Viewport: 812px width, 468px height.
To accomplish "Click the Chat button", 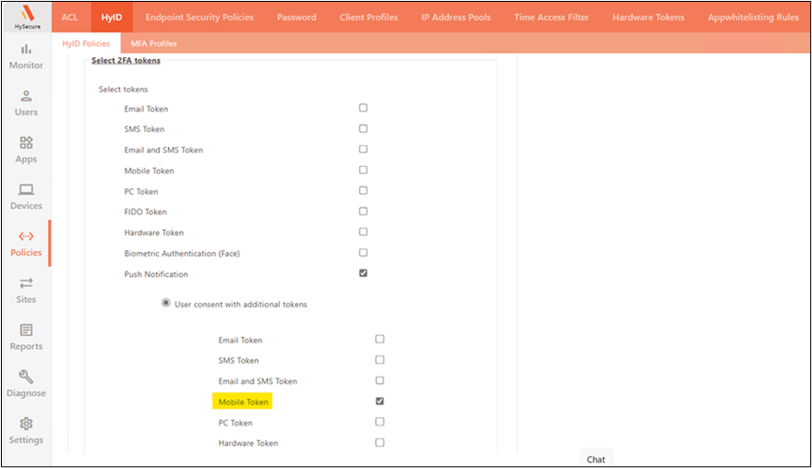I will [596, 459].
